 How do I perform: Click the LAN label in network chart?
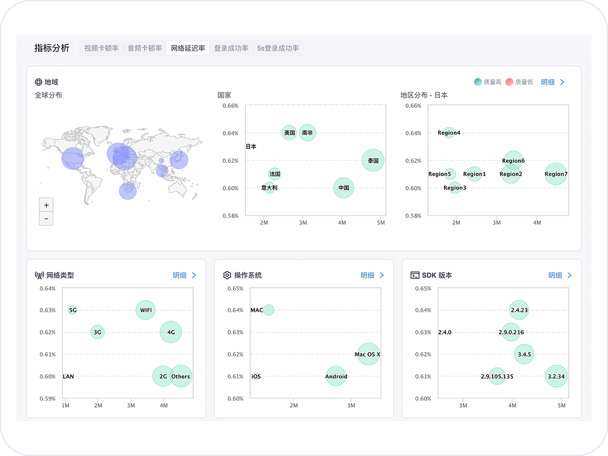68,376
